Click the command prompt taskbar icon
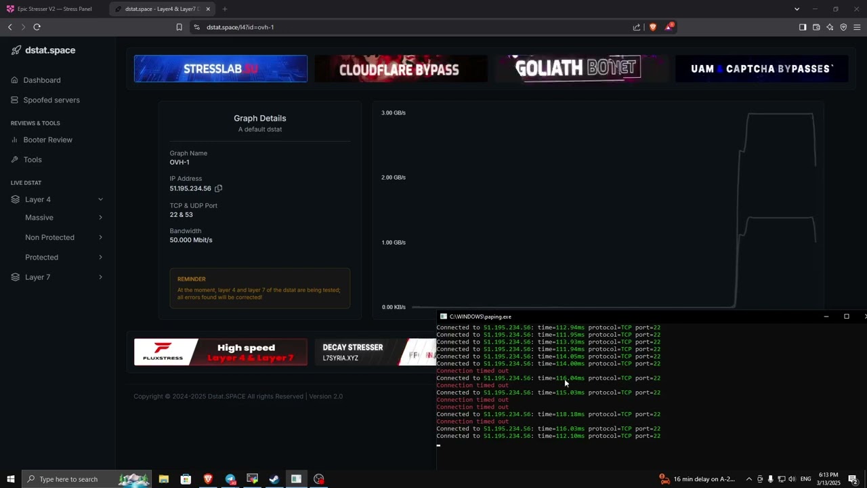867x488 pixels. coord(297,479)
